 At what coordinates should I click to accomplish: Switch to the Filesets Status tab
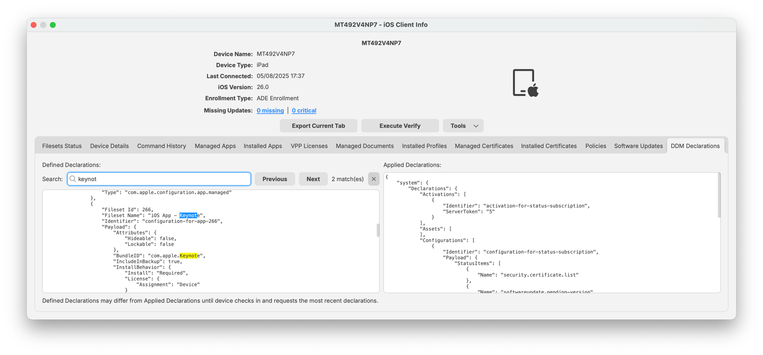click(x=62, y=146)
